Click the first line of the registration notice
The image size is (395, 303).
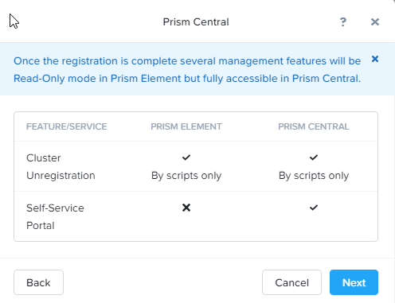pos(187,61)
